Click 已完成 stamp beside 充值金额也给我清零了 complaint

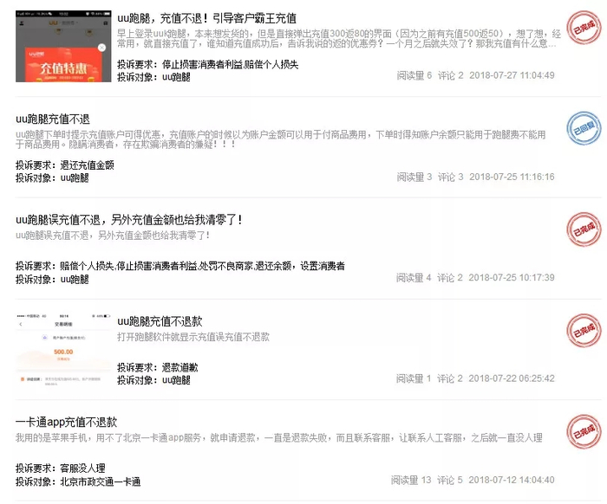[x=584, y=229]
